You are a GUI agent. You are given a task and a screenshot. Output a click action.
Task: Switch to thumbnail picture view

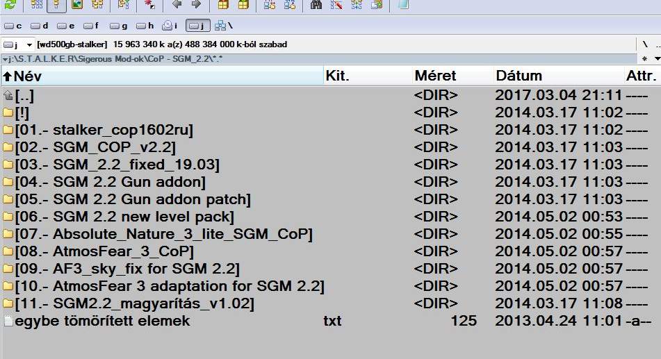pos(77,4)
